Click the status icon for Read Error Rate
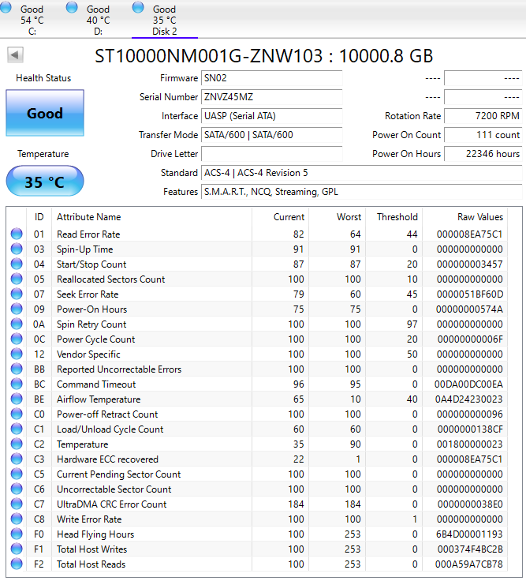This screenshot has width=526, height=581. point(17,234)
